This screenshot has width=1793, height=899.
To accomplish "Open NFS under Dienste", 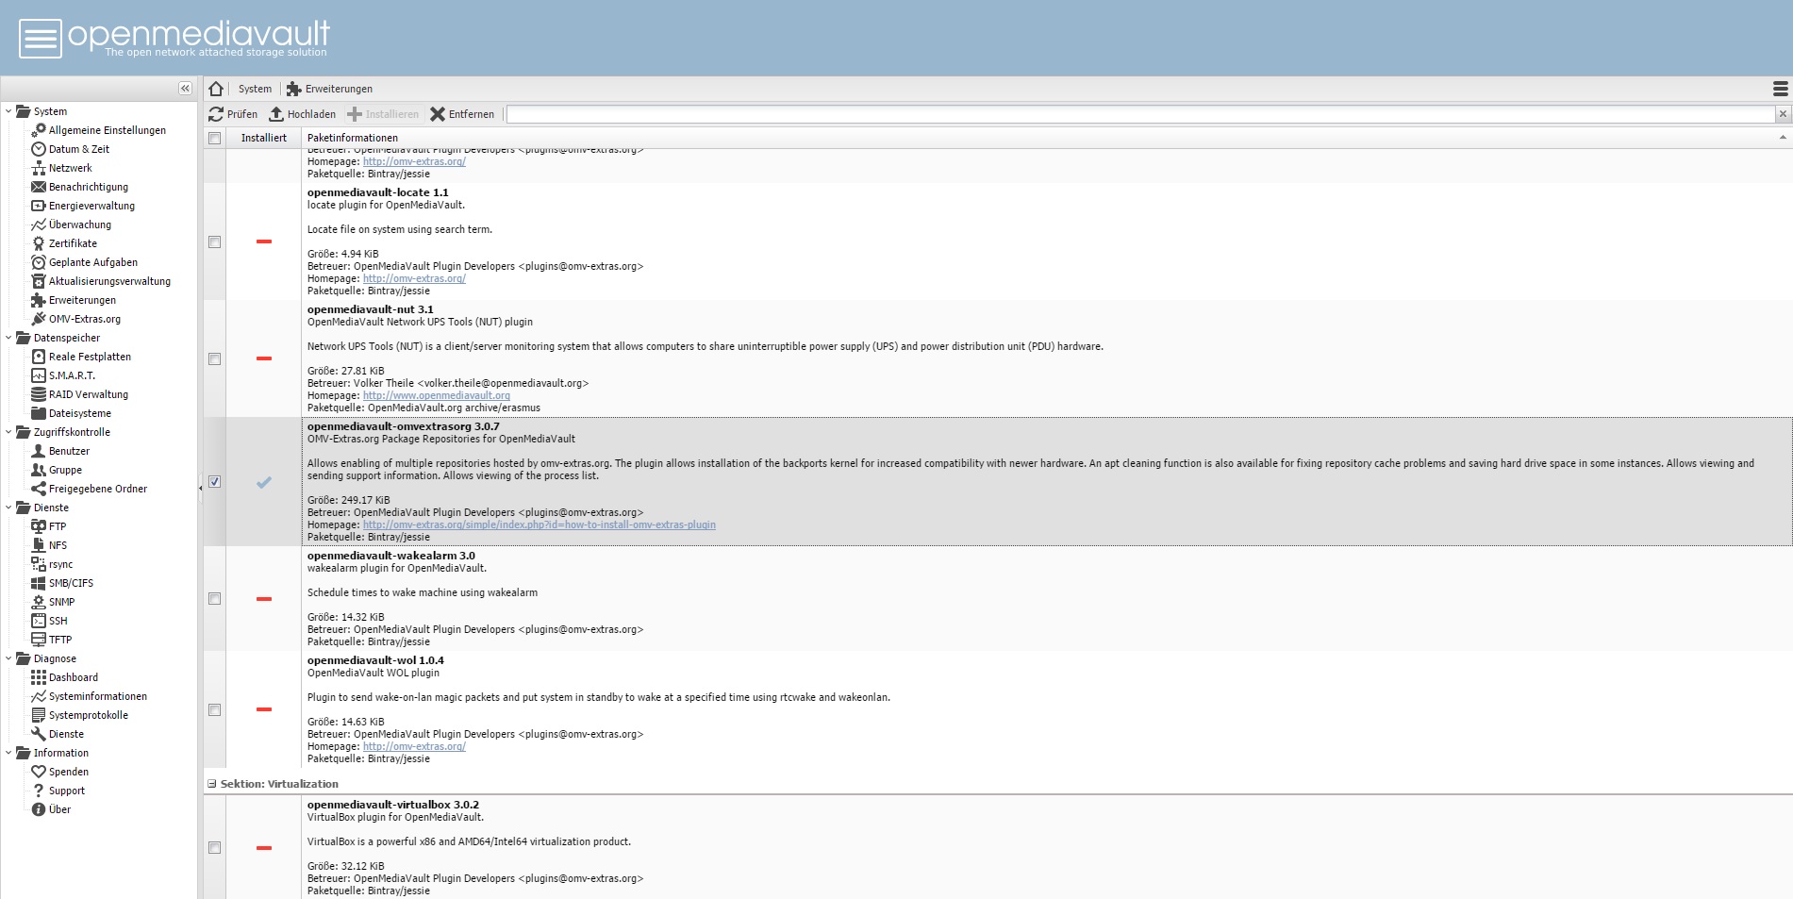I will (58, 545).
